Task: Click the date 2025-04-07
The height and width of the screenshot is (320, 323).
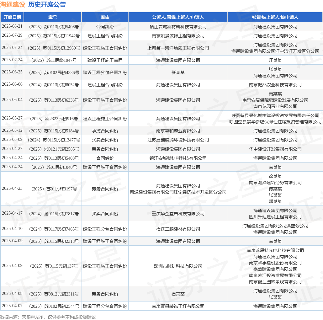Action: pyautogui.click(x=12, y=306)
